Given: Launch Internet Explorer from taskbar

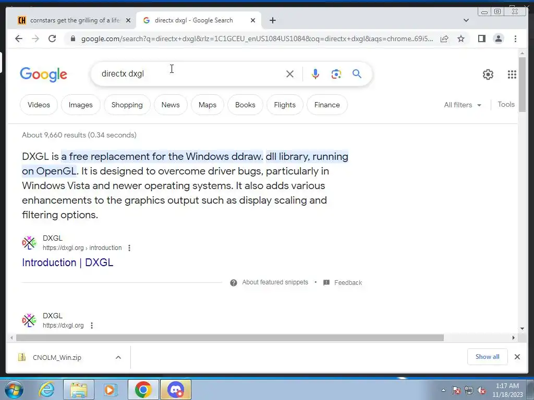Looking at the screenshot, I should coord(46,390).
